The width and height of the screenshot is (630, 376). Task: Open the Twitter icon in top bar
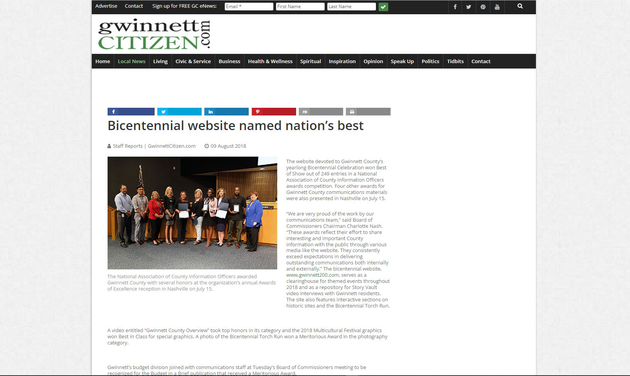pos(468,7)
